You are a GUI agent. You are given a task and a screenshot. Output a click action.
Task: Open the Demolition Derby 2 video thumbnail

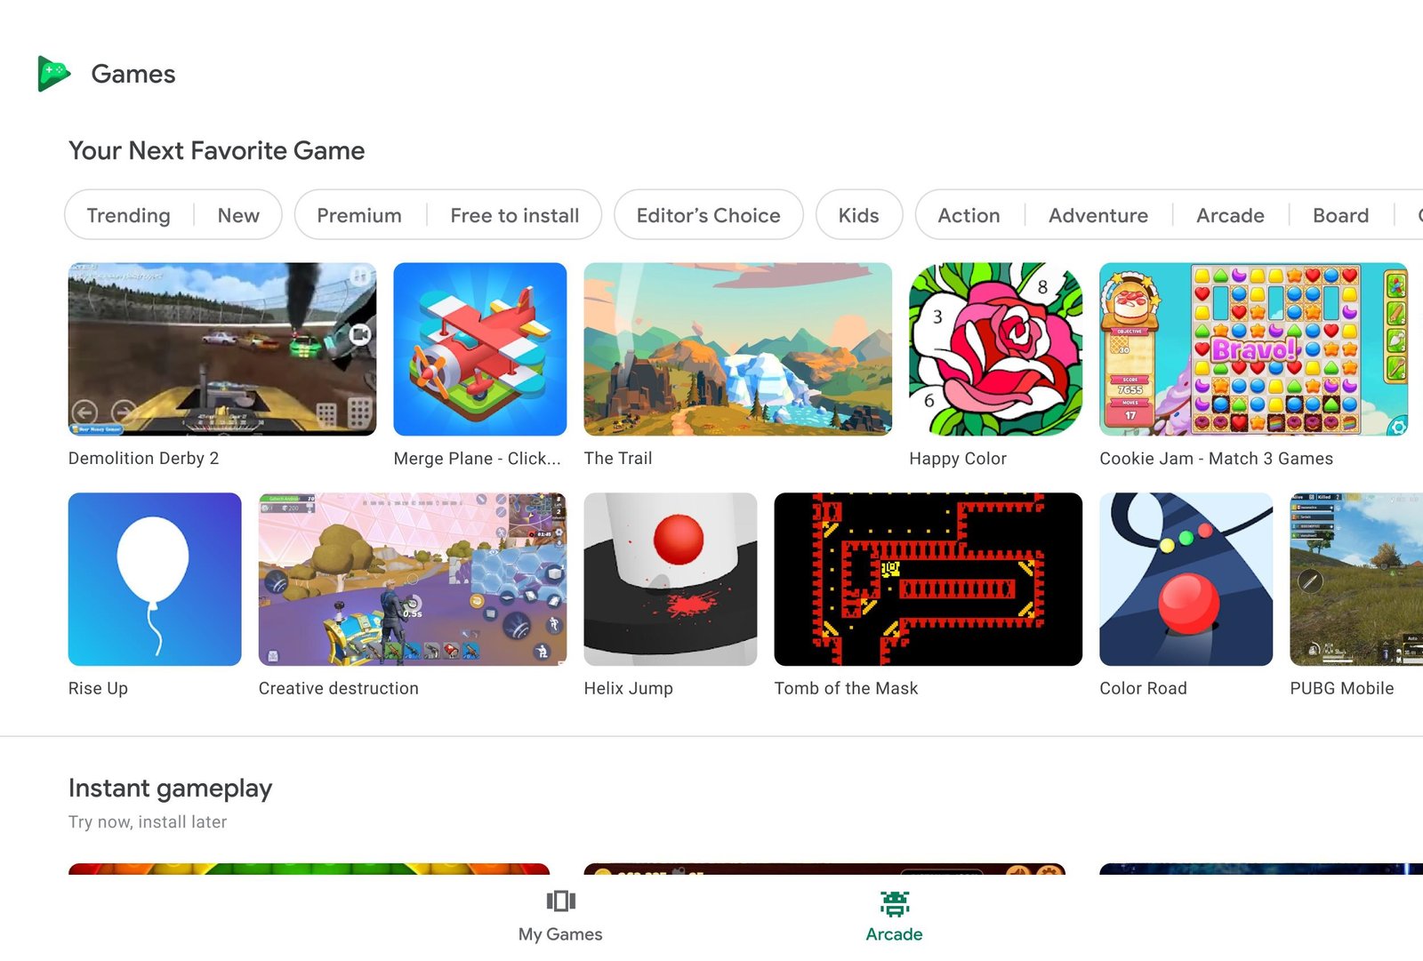tap(222, 348)
